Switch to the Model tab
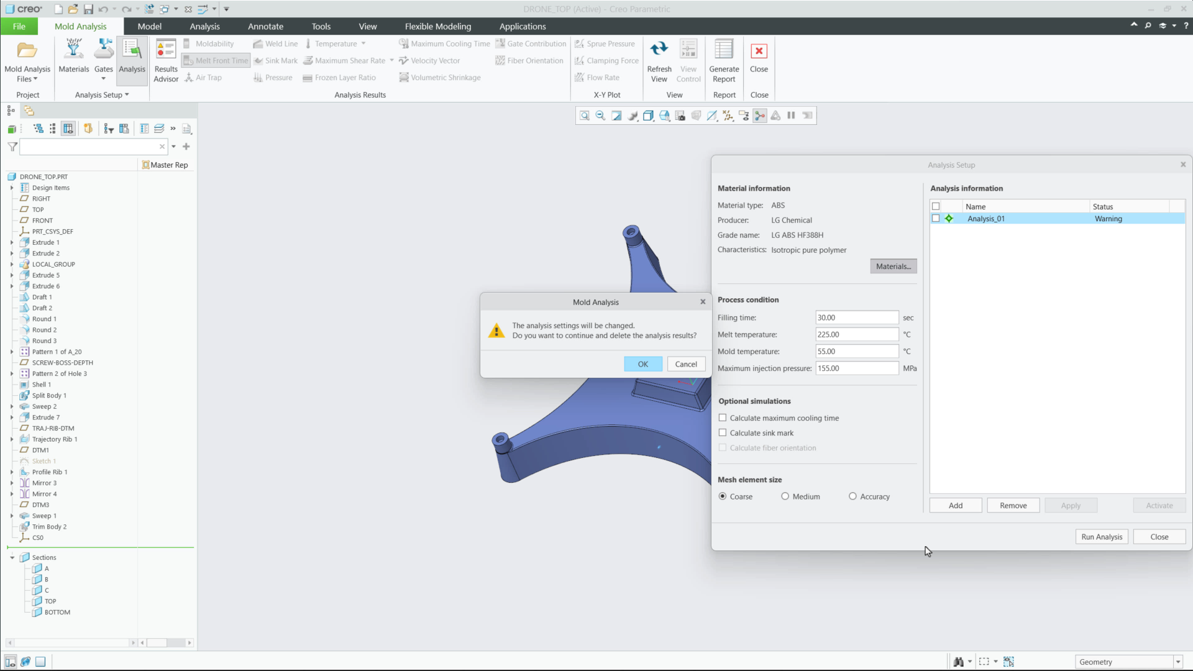The width and height of the screenshot is (1193, 671). coord(149,26)
